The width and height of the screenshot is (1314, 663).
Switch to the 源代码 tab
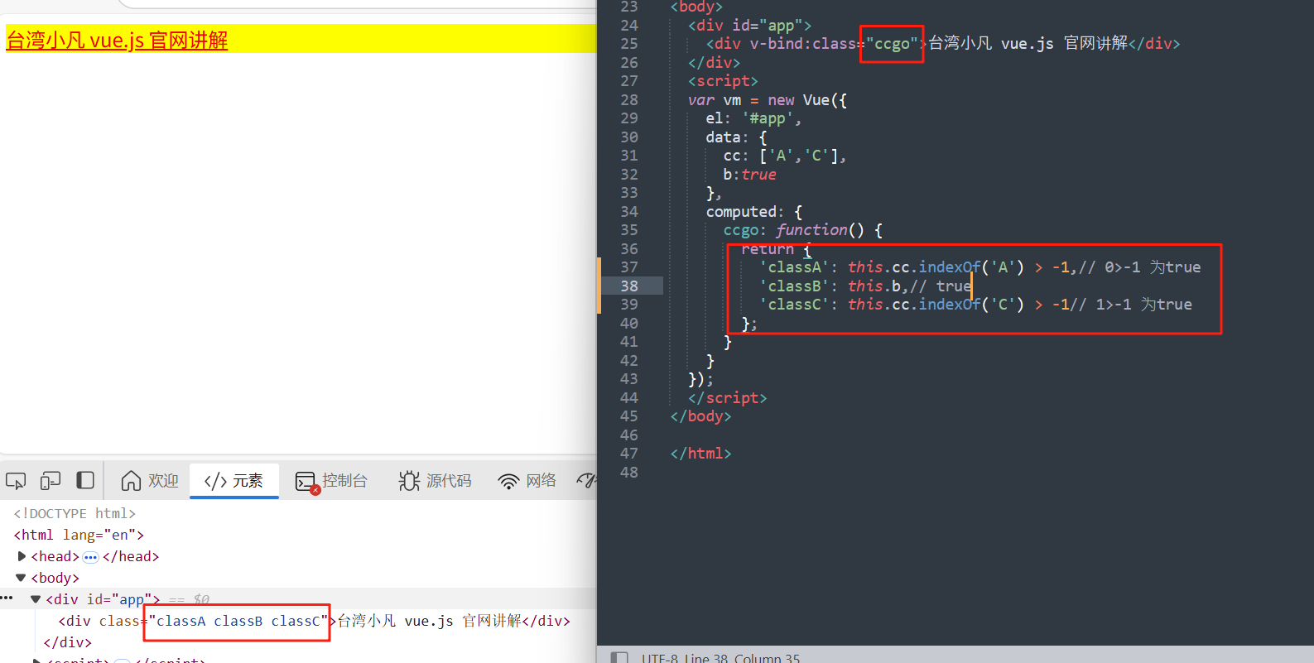point(435,481)
